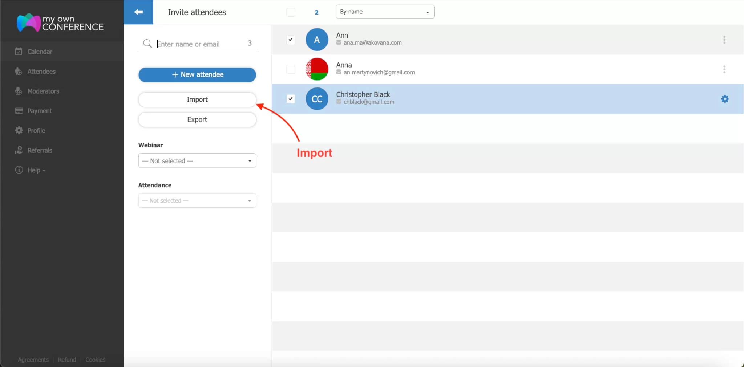The height and width of the screenshot is (367, 744).
Task: Expand the Attendance filter dropdown
Action: 197,200
